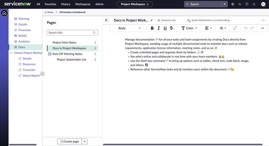Toggle strikethrough formatting
Viewport: 269px width, 146px height.
[171, 28]
